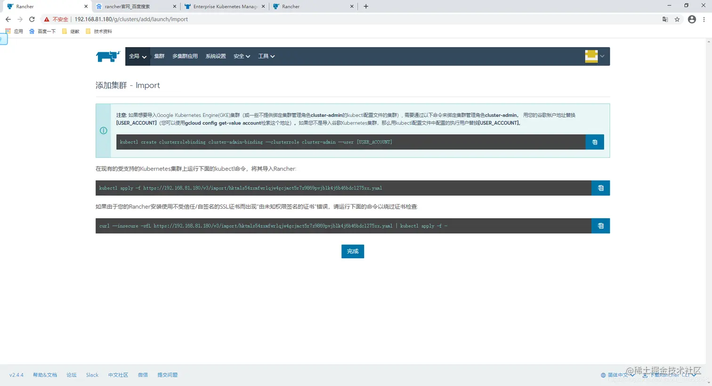
Task: Close the Enterprise Kubernetes Management tab
Action: (x=263, y=7)
